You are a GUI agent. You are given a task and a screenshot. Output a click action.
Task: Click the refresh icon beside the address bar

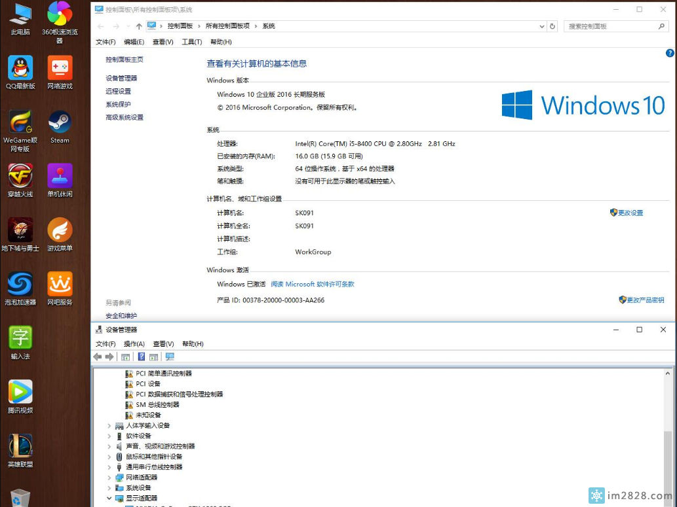coord(552,26)
